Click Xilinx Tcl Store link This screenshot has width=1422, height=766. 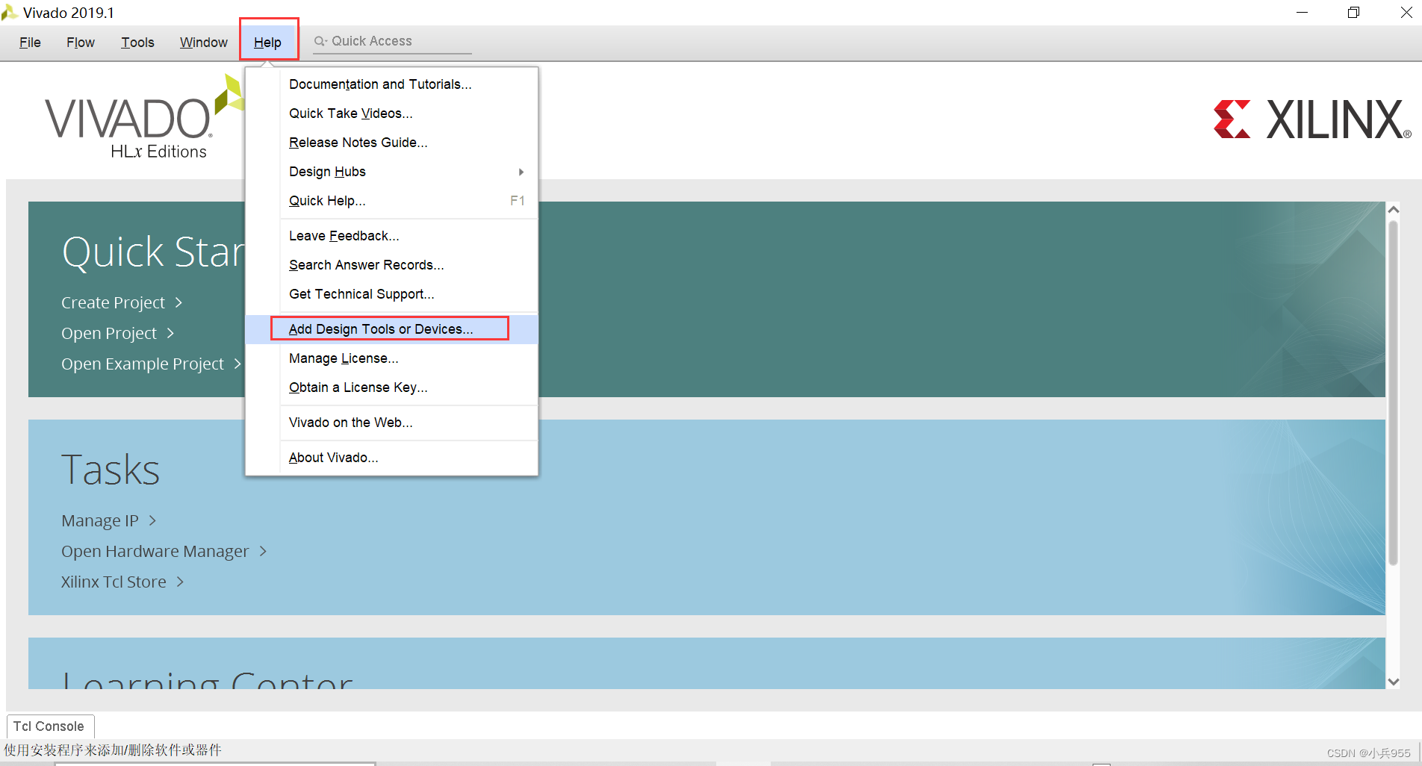click(x=114, y=582)
